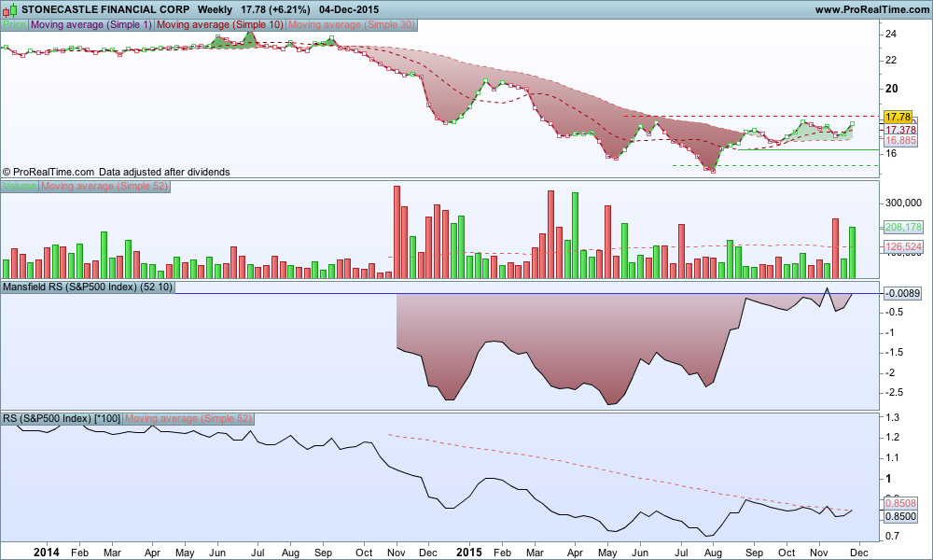Open Moving average (Simple 10) label
933x560 pixels.
[220, 25]
